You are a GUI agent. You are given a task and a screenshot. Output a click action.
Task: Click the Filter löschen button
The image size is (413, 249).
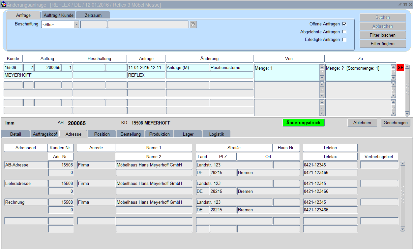click(x=383, y=35)
